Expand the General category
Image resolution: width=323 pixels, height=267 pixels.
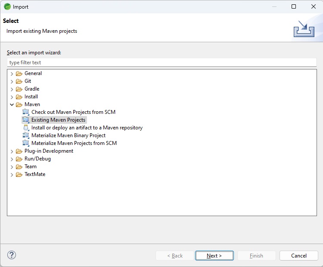12,73
